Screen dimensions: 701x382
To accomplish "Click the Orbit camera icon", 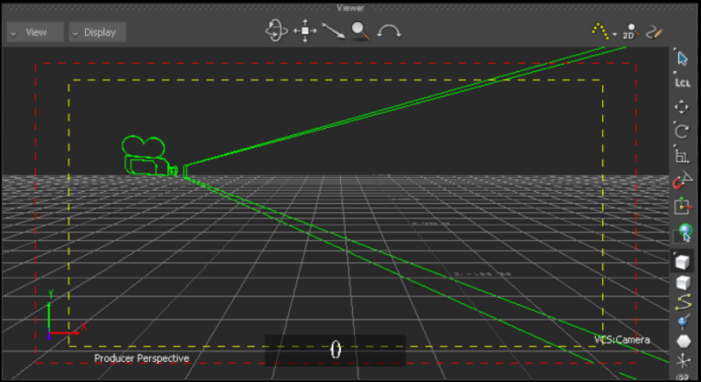I will point(276,32).
